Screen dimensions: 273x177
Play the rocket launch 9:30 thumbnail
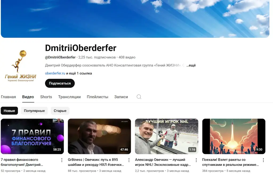click(x=234, y=136)
